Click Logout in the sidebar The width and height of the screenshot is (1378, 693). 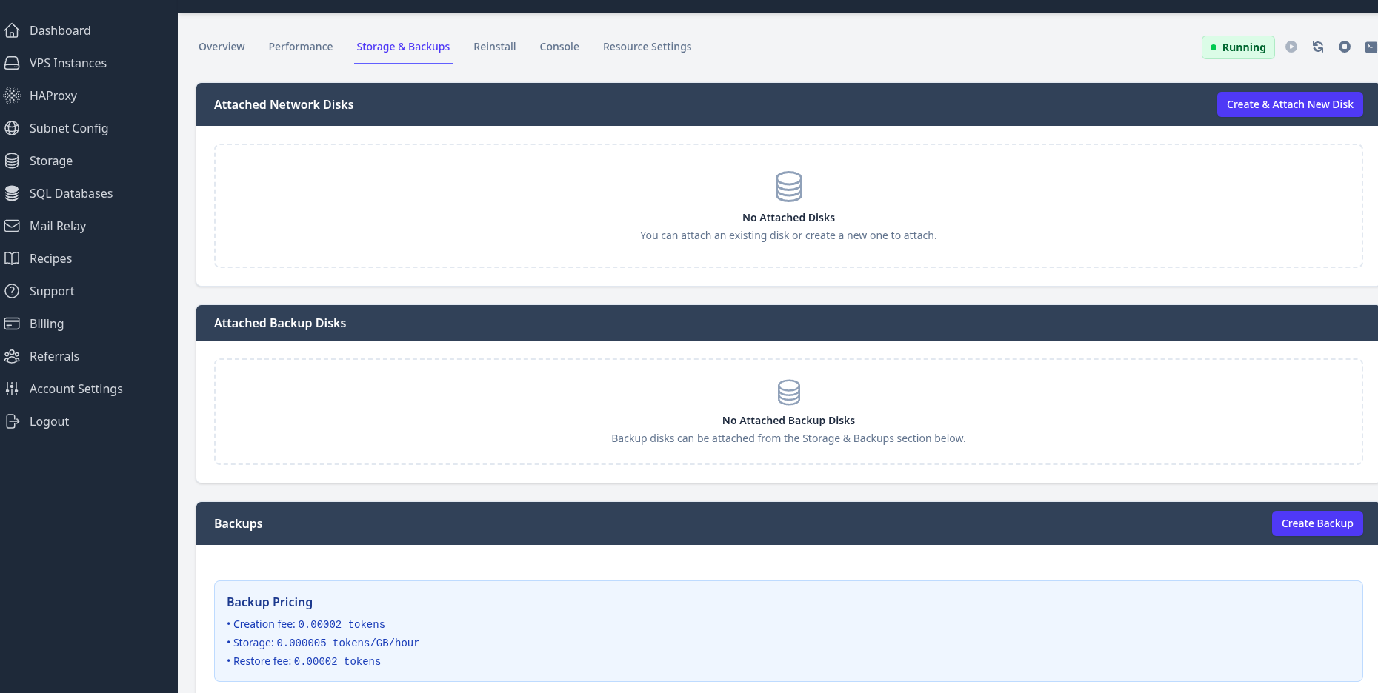tap(49, 421)
